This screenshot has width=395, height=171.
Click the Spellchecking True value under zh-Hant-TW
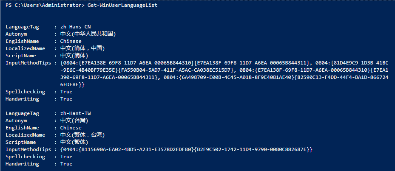click(x=66, y=157)
